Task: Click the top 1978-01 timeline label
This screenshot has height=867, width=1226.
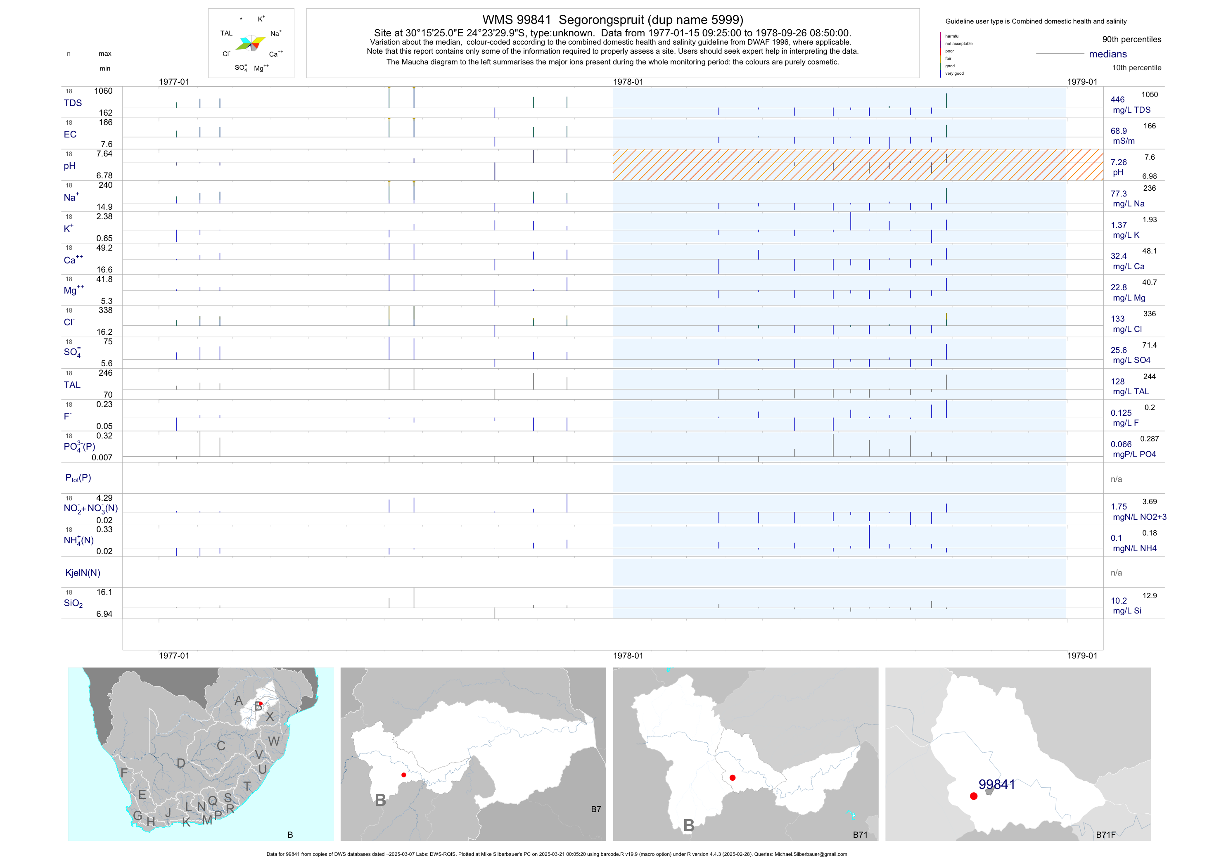Action: pos(628,82)
